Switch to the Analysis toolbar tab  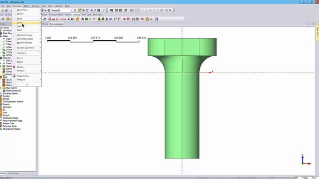click(76, 14)
